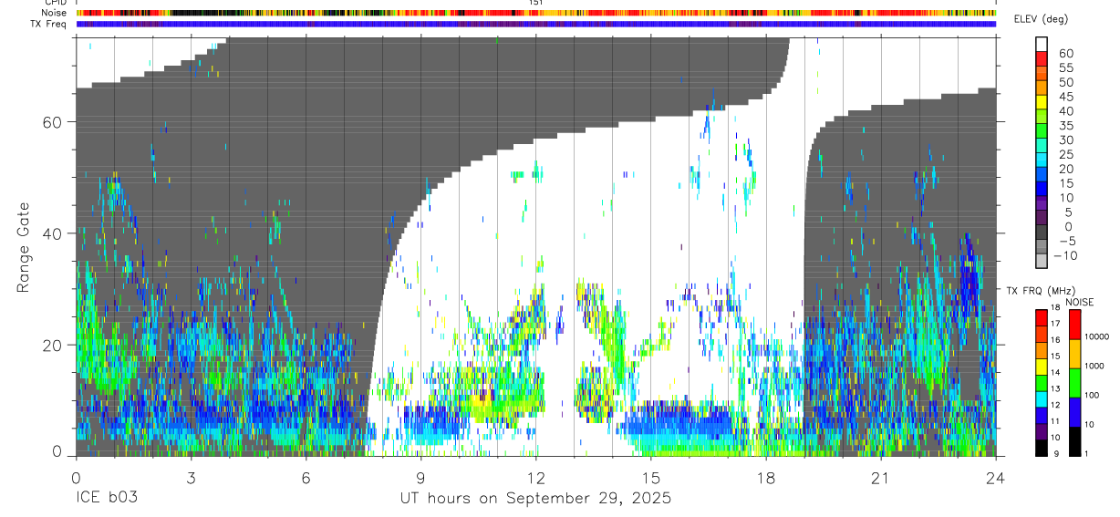Click x-axis tick label 15
This screenshot has height=517, width=1120.
tap(650, 478)
